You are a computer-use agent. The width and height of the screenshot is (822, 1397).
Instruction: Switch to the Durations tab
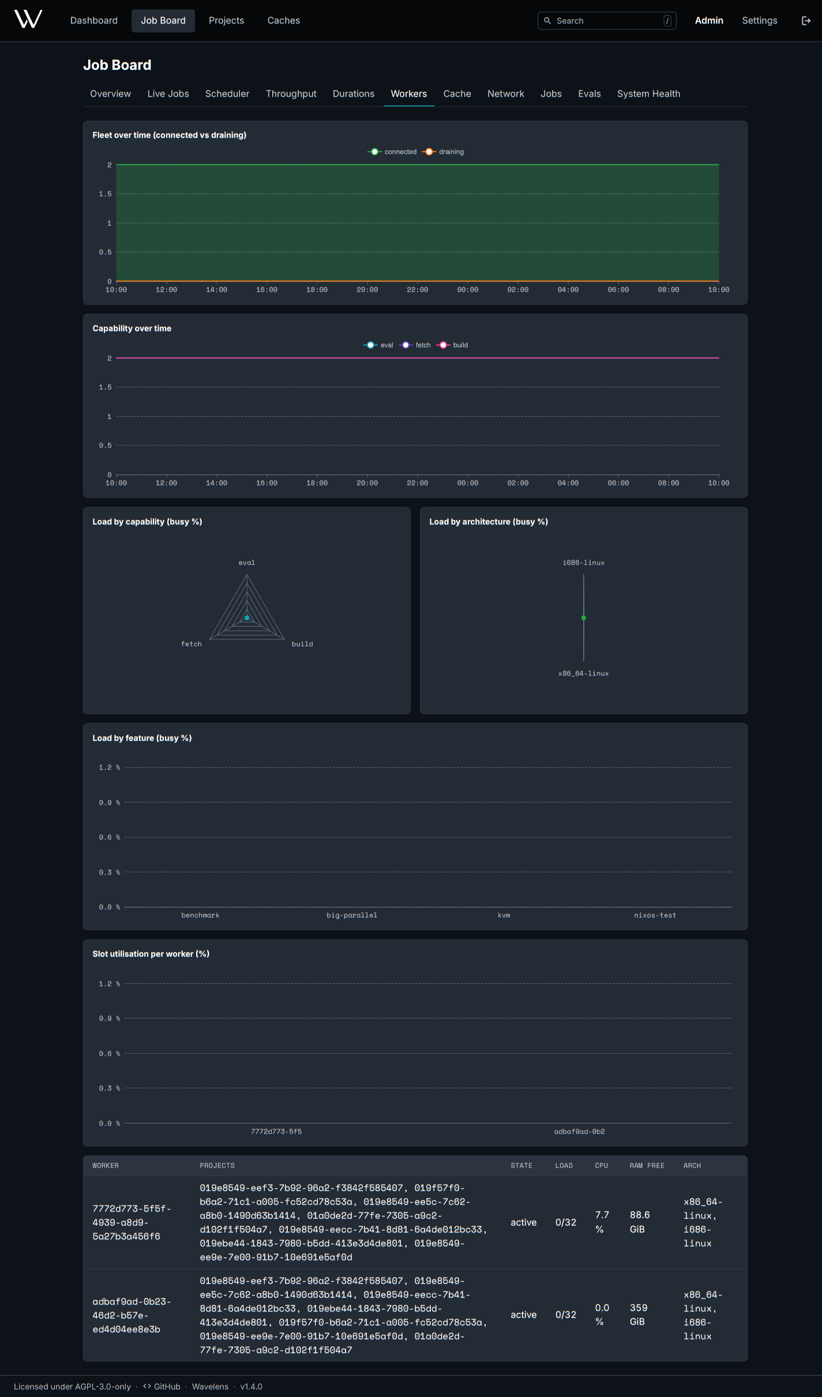(x=354, y=94)
